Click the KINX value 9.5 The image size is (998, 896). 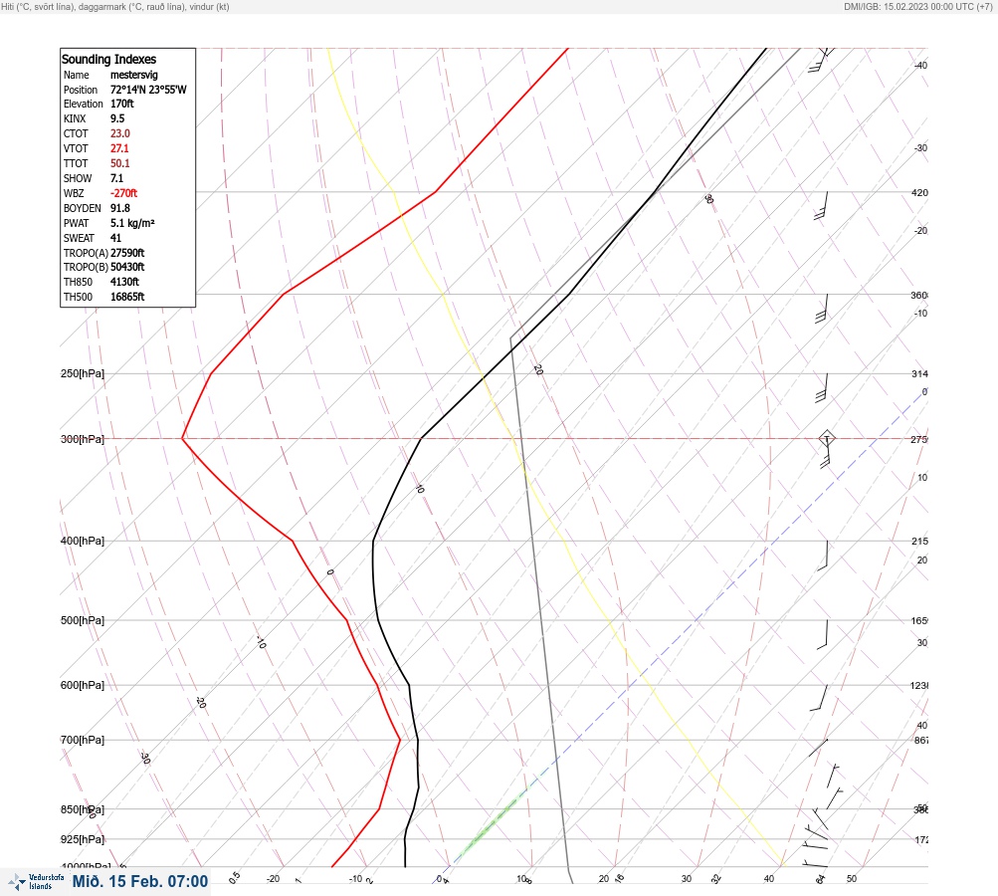[117, 118]
